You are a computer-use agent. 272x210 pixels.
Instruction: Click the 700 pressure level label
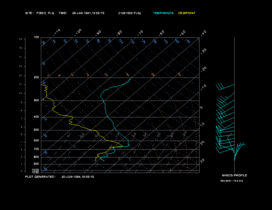[x=36, y=149]
